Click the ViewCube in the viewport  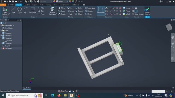(169, 27)
